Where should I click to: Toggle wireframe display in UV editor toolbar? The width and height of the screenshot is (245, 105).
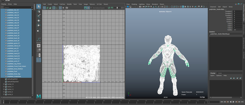tap(44, 8)
